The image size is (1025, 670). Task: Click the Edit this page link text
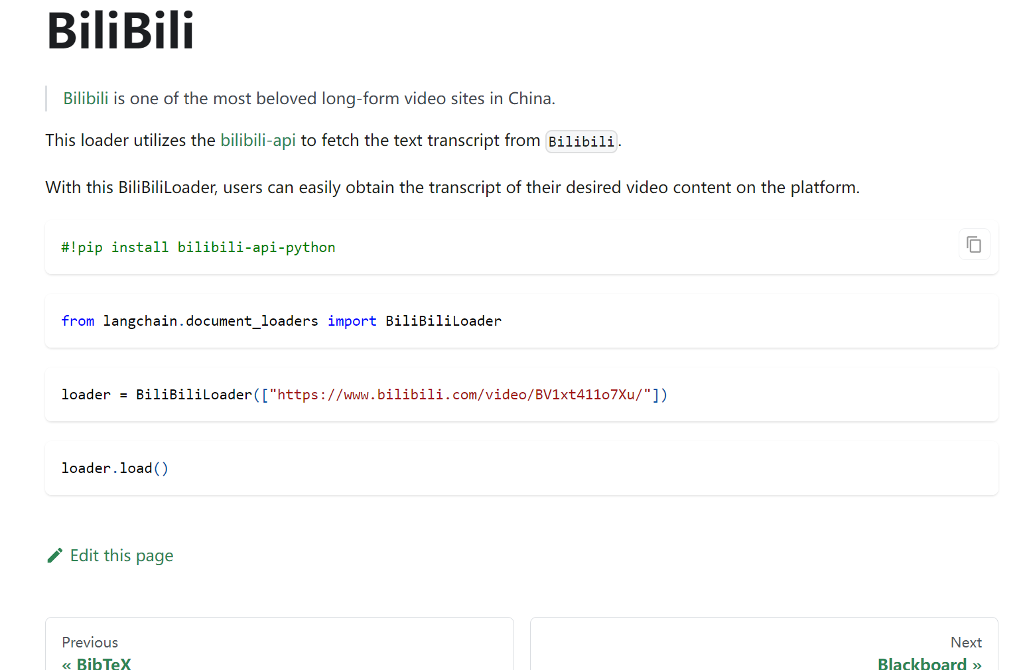click(x=121, y=555)
